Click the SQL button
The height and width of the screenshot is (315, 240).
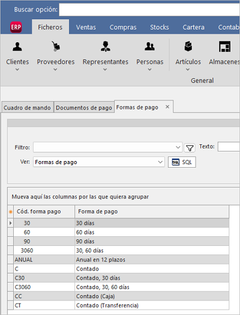tap(182, 162)
